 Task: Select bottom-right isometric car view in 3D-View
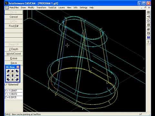(17, 80)
